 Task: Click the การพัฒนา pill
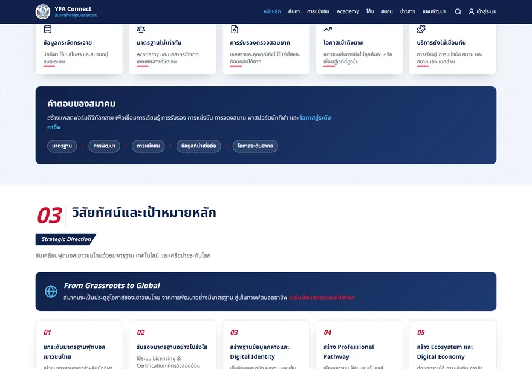click(104, 146)
